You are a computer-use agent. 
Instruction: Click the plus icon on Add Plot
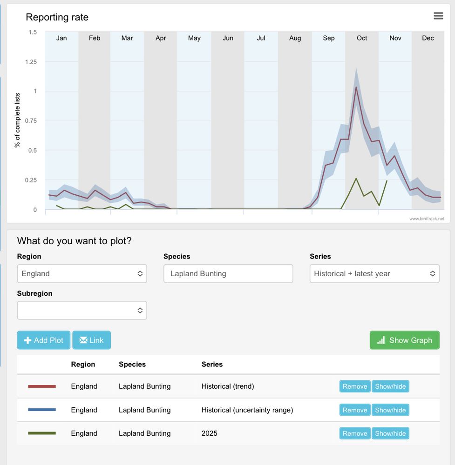pos(27,340)
